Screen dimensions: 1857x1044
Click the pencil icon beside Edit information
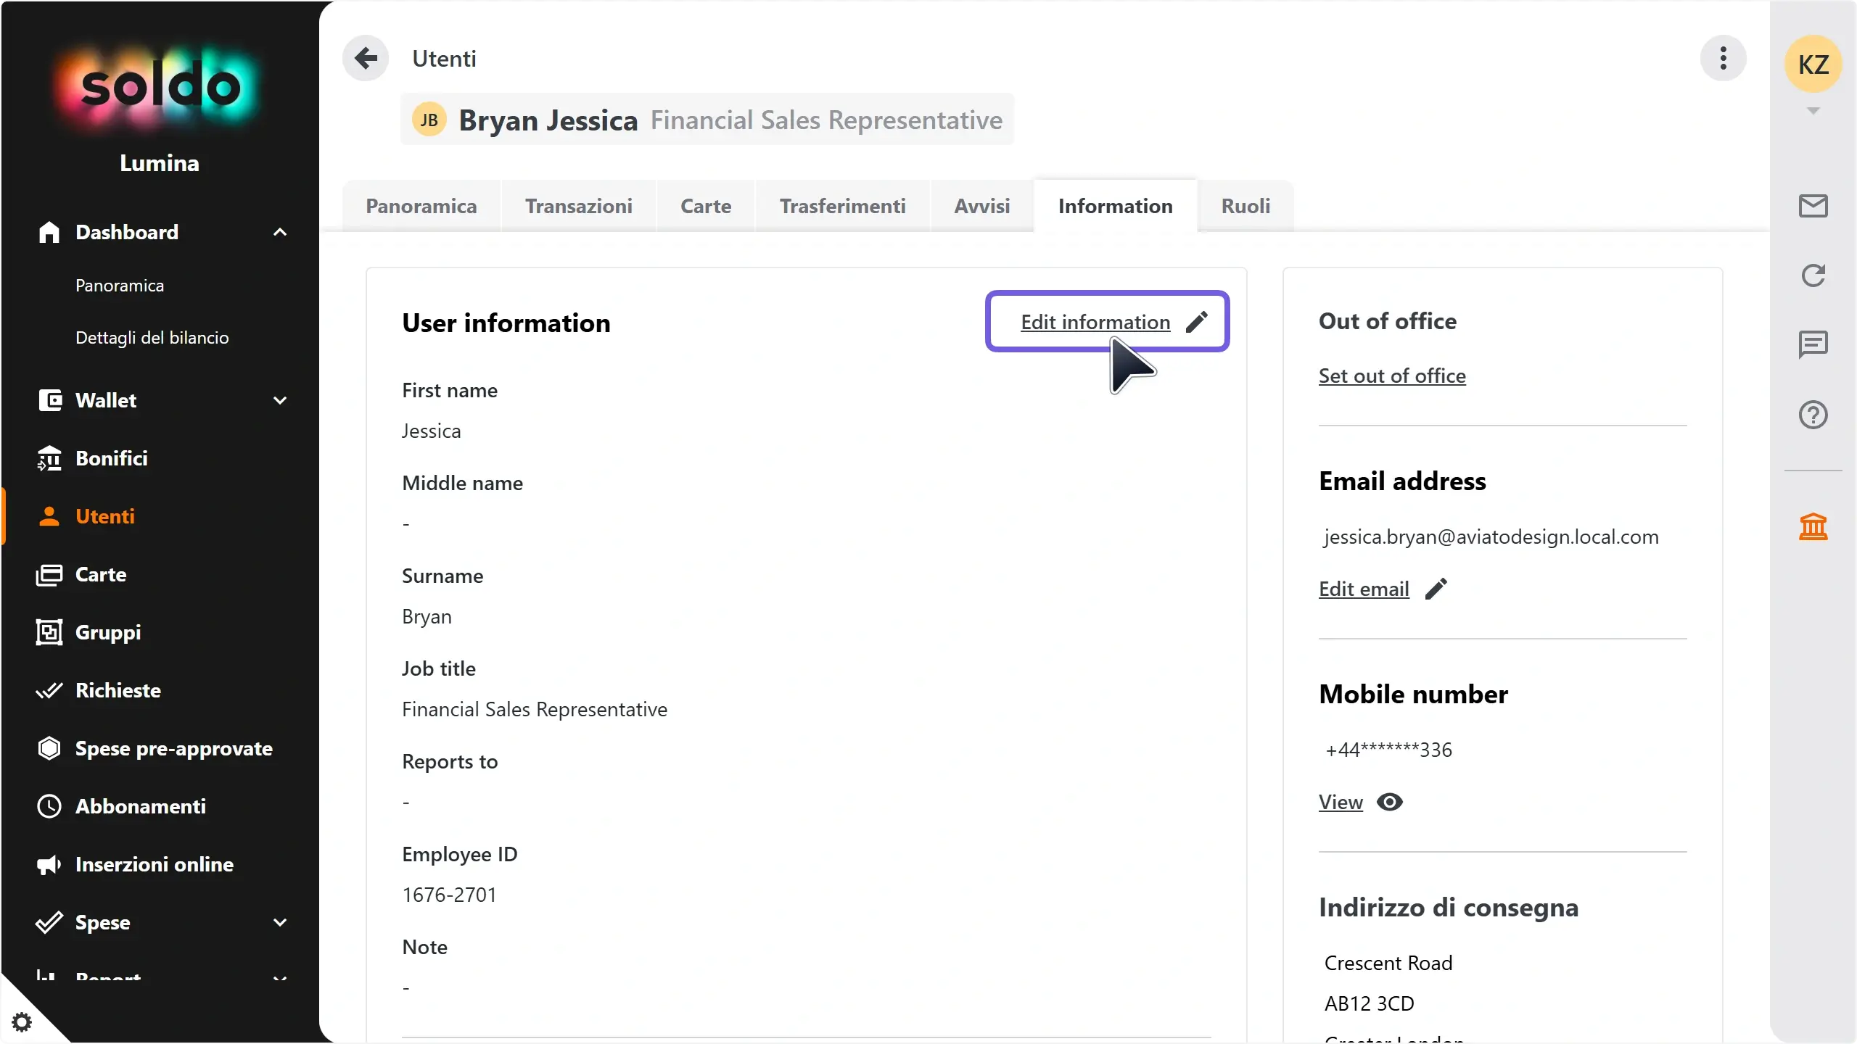click(x=1196, y=322)
